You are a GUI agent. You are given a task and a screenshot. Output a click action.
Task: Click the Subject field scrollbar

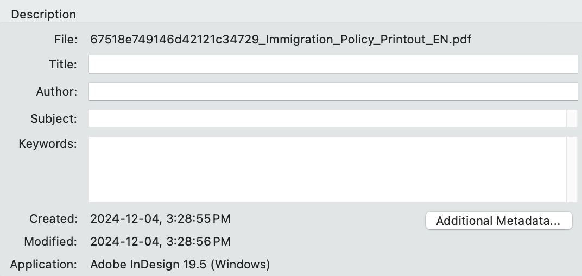[x=571, y=118]
